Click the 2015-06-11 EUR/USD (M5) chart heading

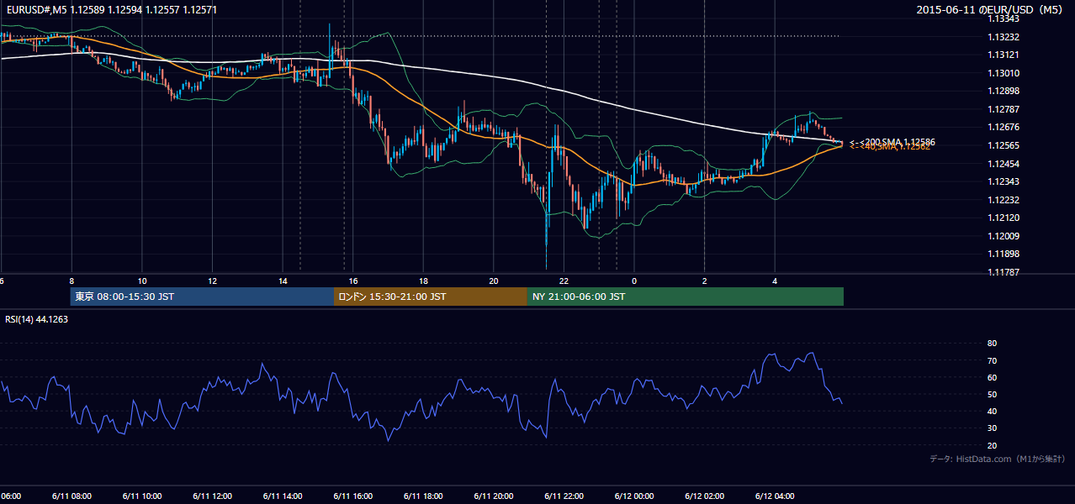click(990, 10)
